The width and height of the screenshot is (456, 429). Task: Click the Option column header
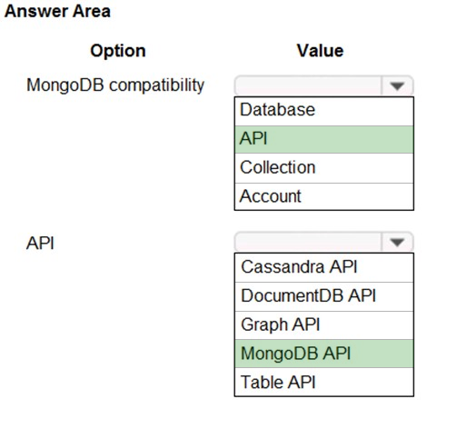pyautogui.click(x=118, y=51)
